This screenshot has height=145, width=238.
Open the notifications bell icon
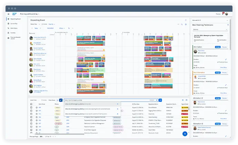click(x=223, y=14)
